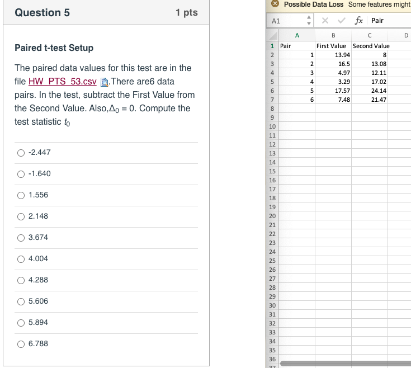Click cell containing 17.57
This screenshot has height=368, width=411.
(333, 91)
